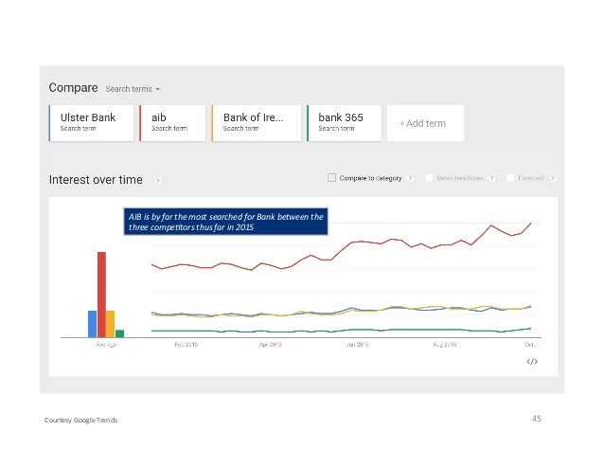The height and width of the screenshot is (467, 604).
Task: Select the Ulster Bank search term card
Action: coord(91,123)
